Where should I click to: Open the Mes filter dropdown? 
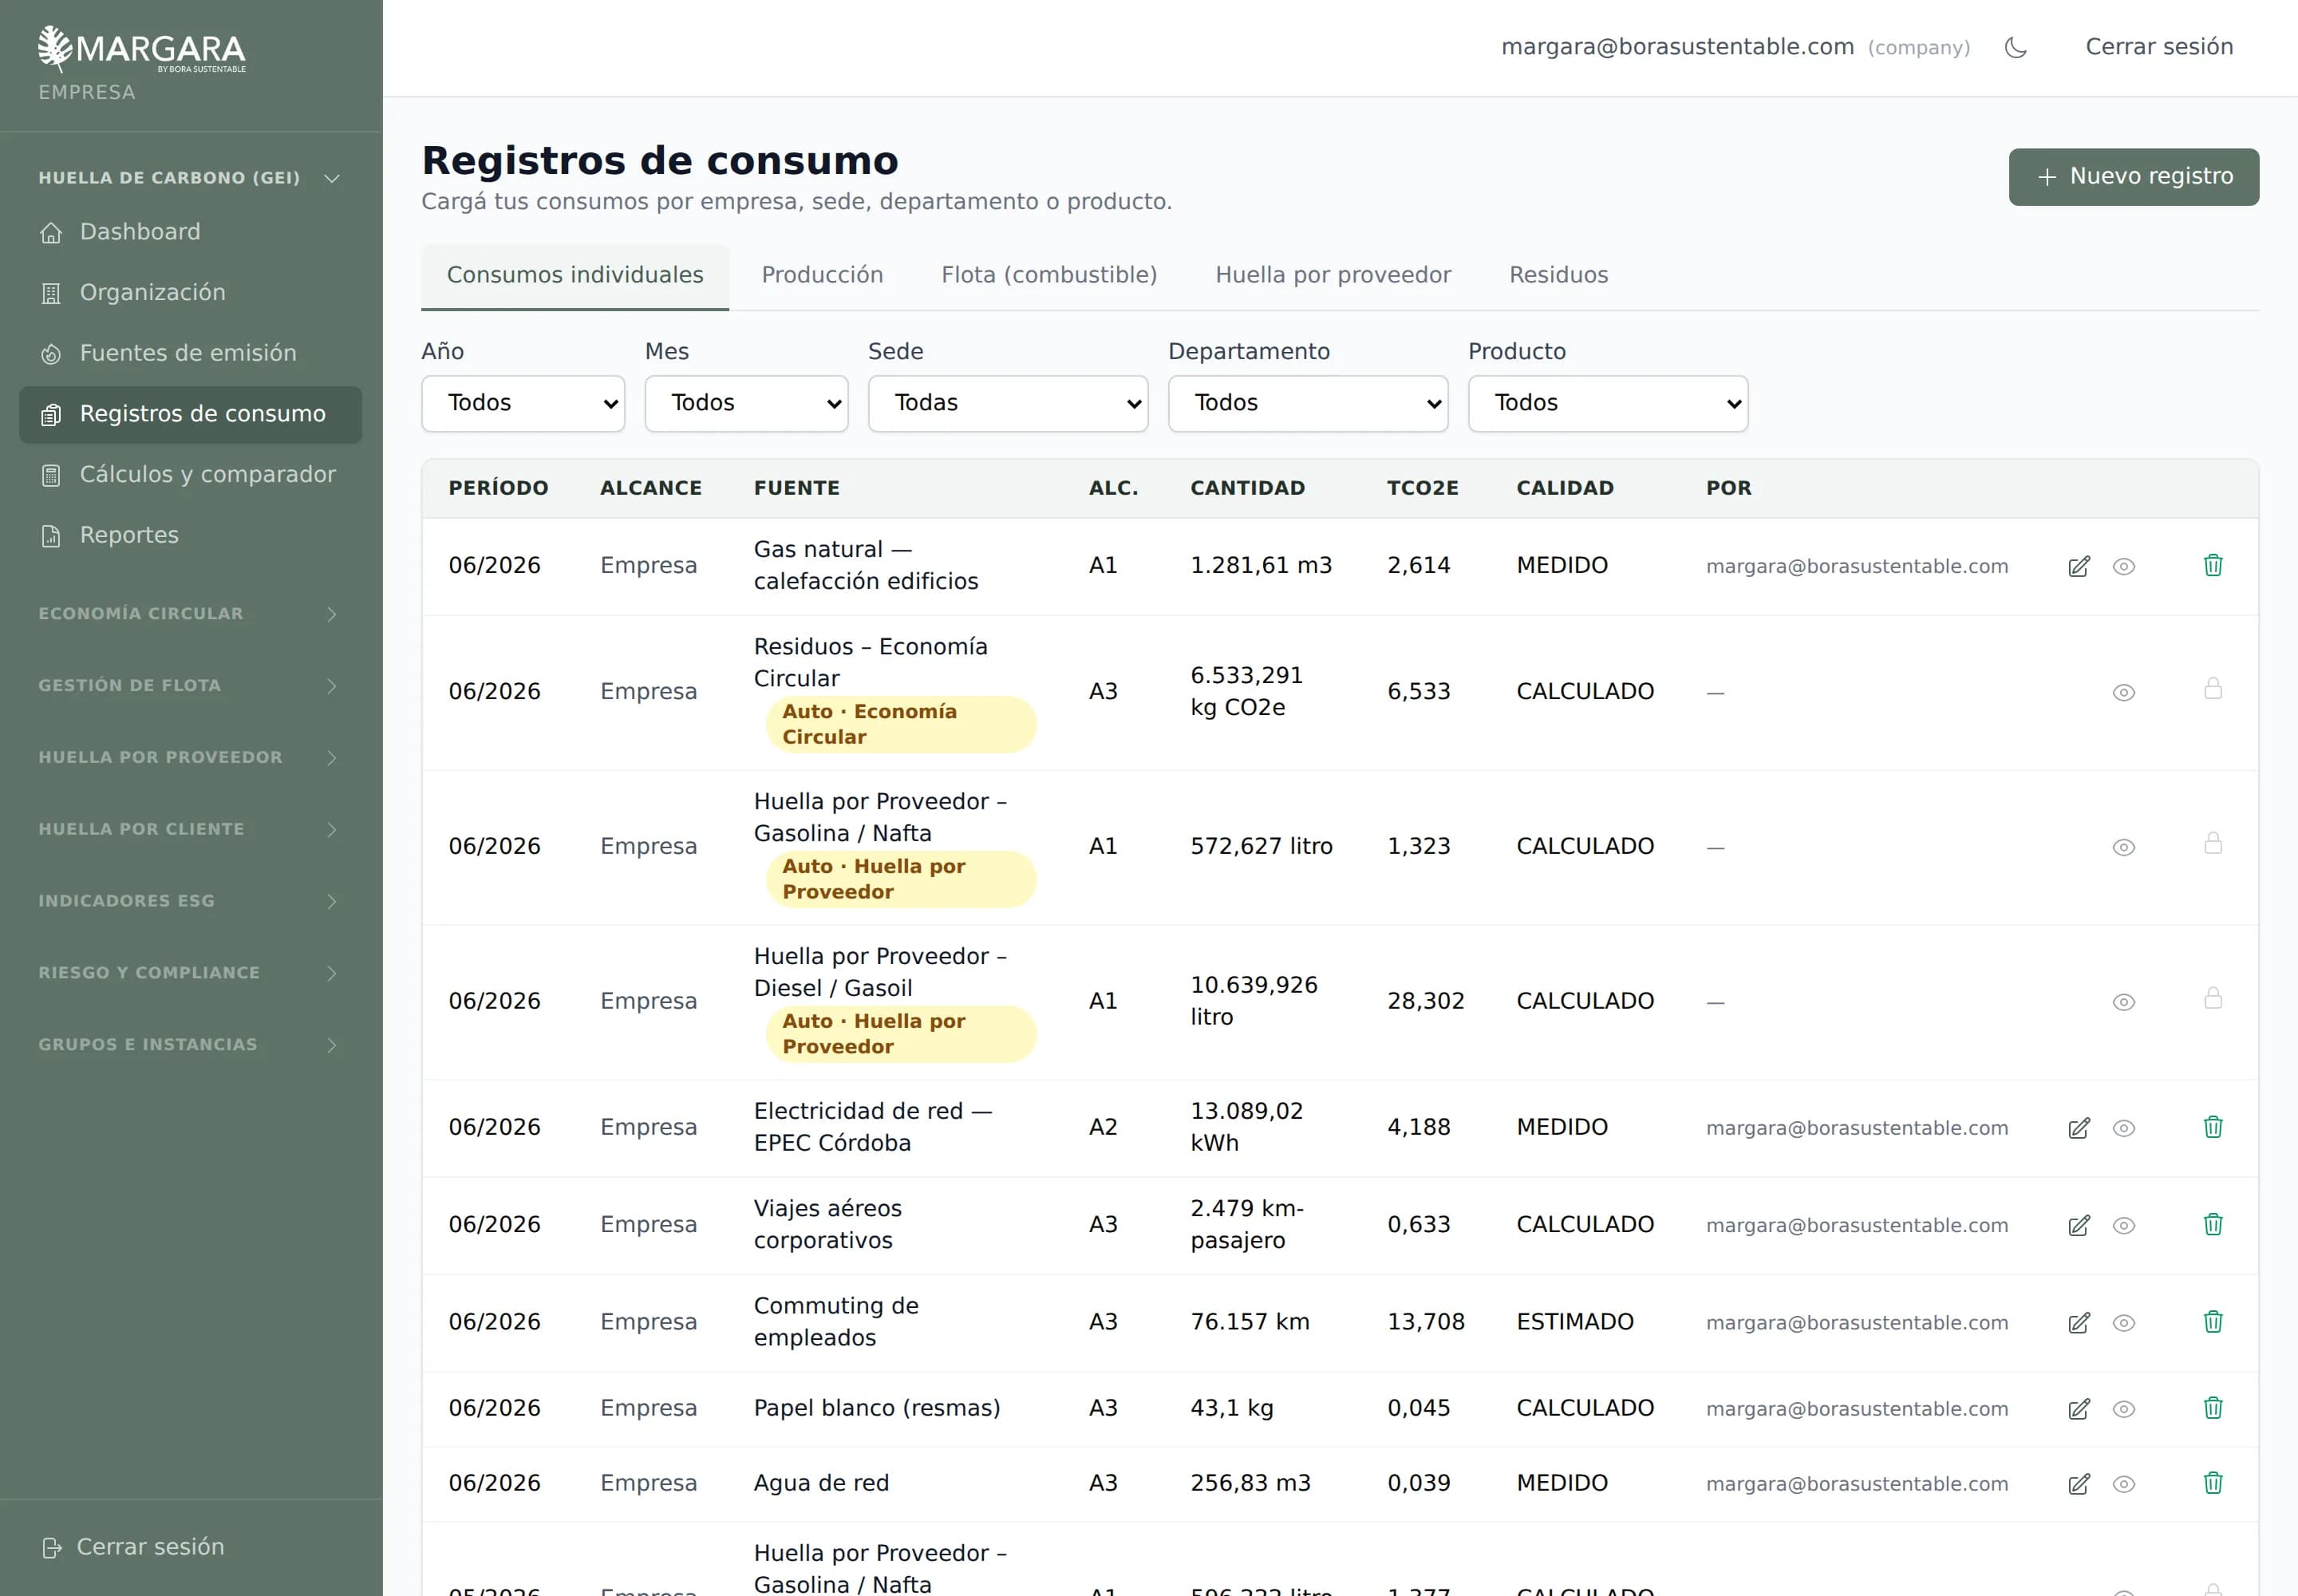(746, 403)
